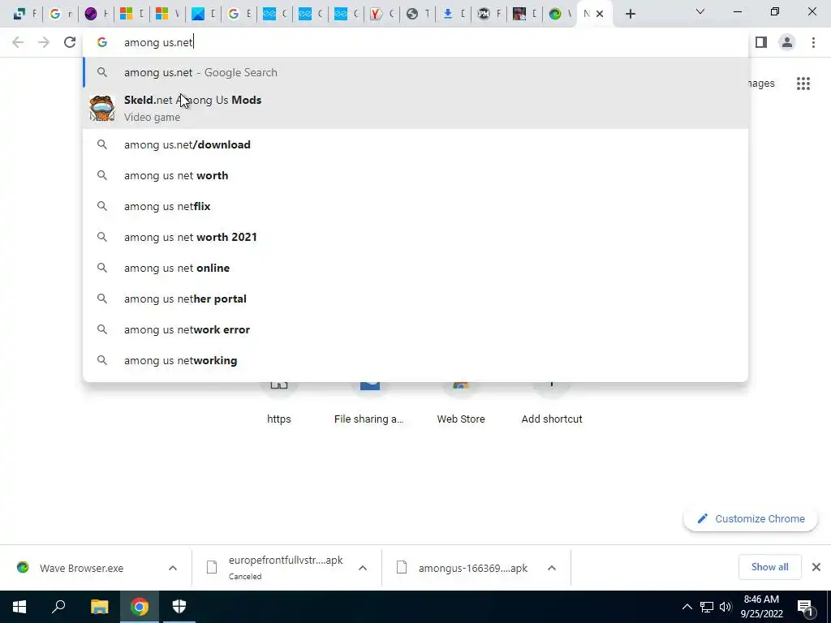Choose 'among us net worth' suggestion

point(415,175)
